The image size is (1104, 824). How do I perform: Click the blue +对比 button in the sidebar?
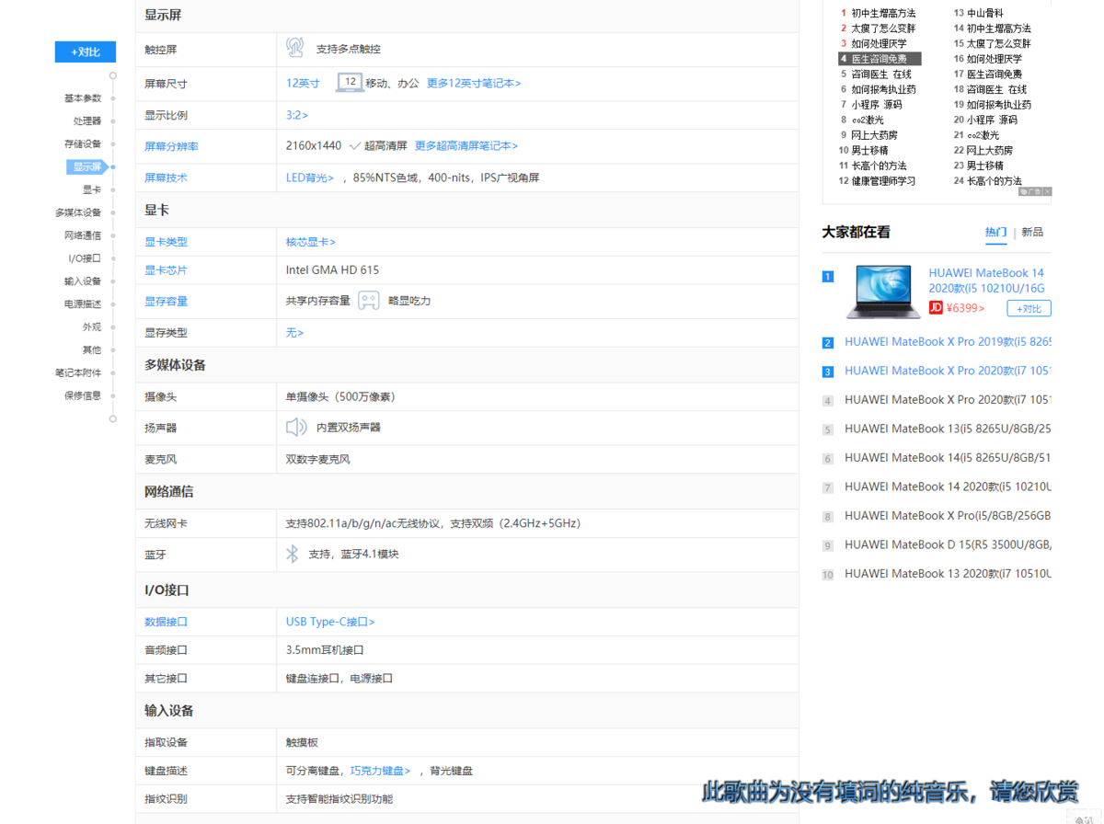point(86,51)
